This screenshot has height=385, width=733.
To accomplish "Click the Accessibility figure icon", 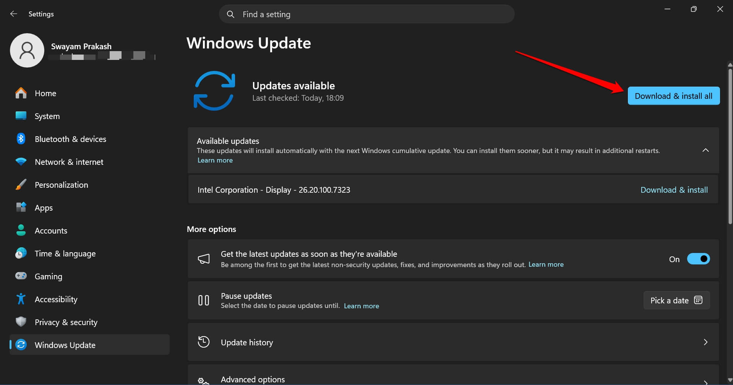I will click(21, 299).
